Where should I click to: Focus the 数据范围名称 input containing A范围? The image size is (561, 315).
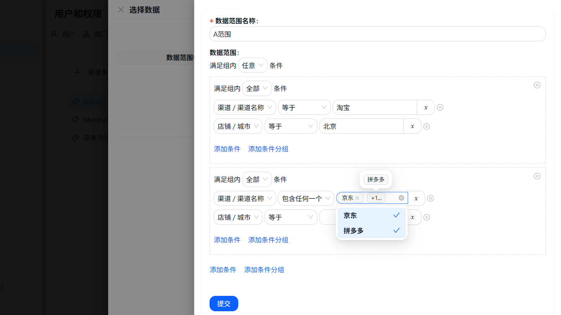point(377,34)
